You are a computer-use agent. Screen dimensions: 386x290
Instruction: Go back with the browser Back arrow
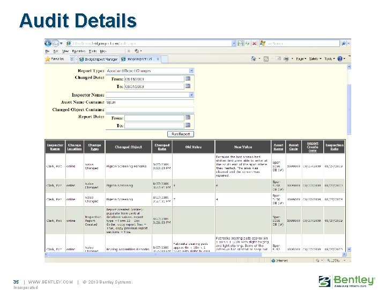48,44
